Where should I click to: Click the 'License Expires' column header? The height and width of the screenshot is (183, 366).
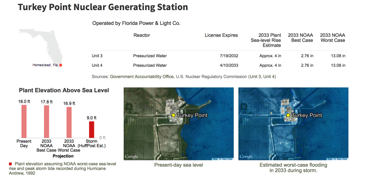pos(221,35)
